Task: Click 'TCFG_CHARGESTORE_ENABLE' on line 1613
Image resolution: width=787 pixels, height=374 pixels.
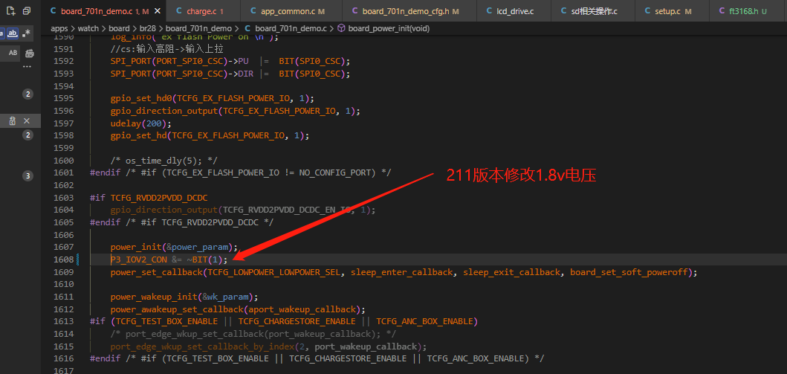Action: pyautogui.click(x=297, y=321)
